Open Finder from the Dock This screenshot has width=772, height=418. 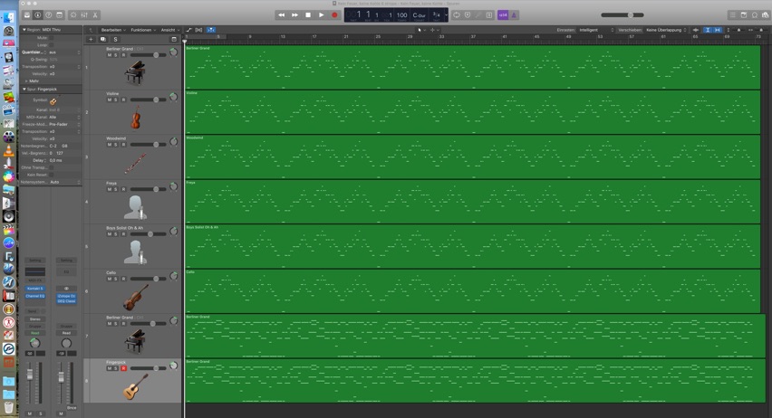click(x=9, y=18)
